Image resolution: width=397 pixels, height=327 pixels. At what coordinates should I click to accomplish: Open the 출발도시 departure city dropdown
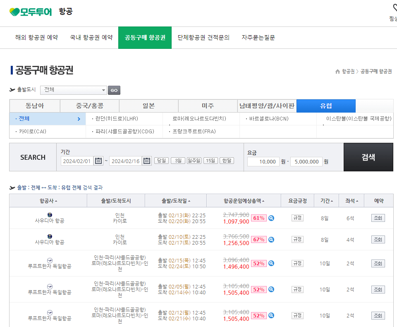73,90
